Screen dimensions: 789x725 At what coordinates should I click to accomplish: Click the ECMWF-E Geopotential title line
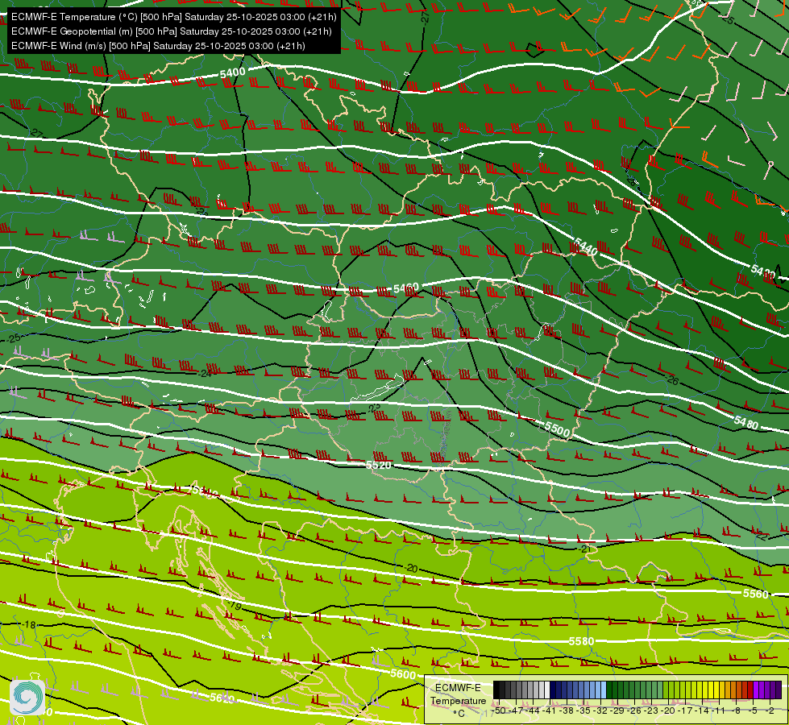pos(171,31)
